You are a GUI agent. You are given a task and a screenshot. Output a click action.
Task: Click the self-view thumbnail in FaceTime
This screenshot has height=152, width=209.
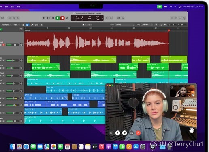coord(182,91)
